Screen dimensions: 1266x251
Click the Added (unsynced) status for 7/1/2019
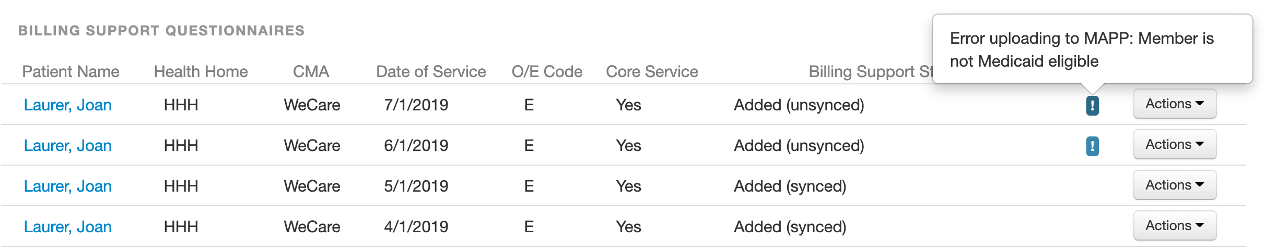pos(799,105)
